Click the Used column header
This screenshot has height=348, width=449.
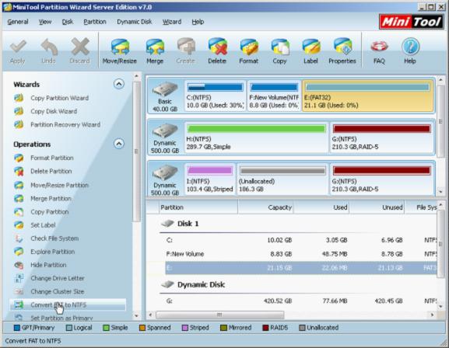click(x=321, y=207)
